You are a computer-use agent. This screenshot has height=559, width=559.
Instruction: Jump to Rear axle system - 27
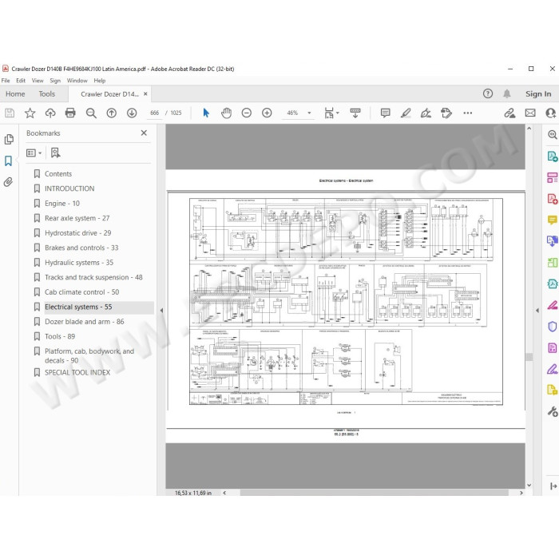(77, 218)
